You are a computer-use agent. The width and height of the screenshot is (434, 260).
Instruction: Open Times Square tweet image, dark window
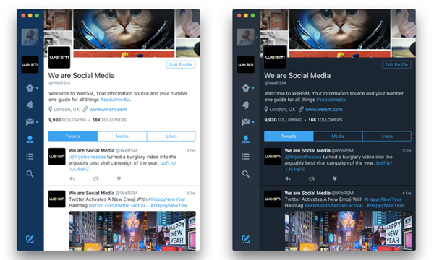pos(348,230)
